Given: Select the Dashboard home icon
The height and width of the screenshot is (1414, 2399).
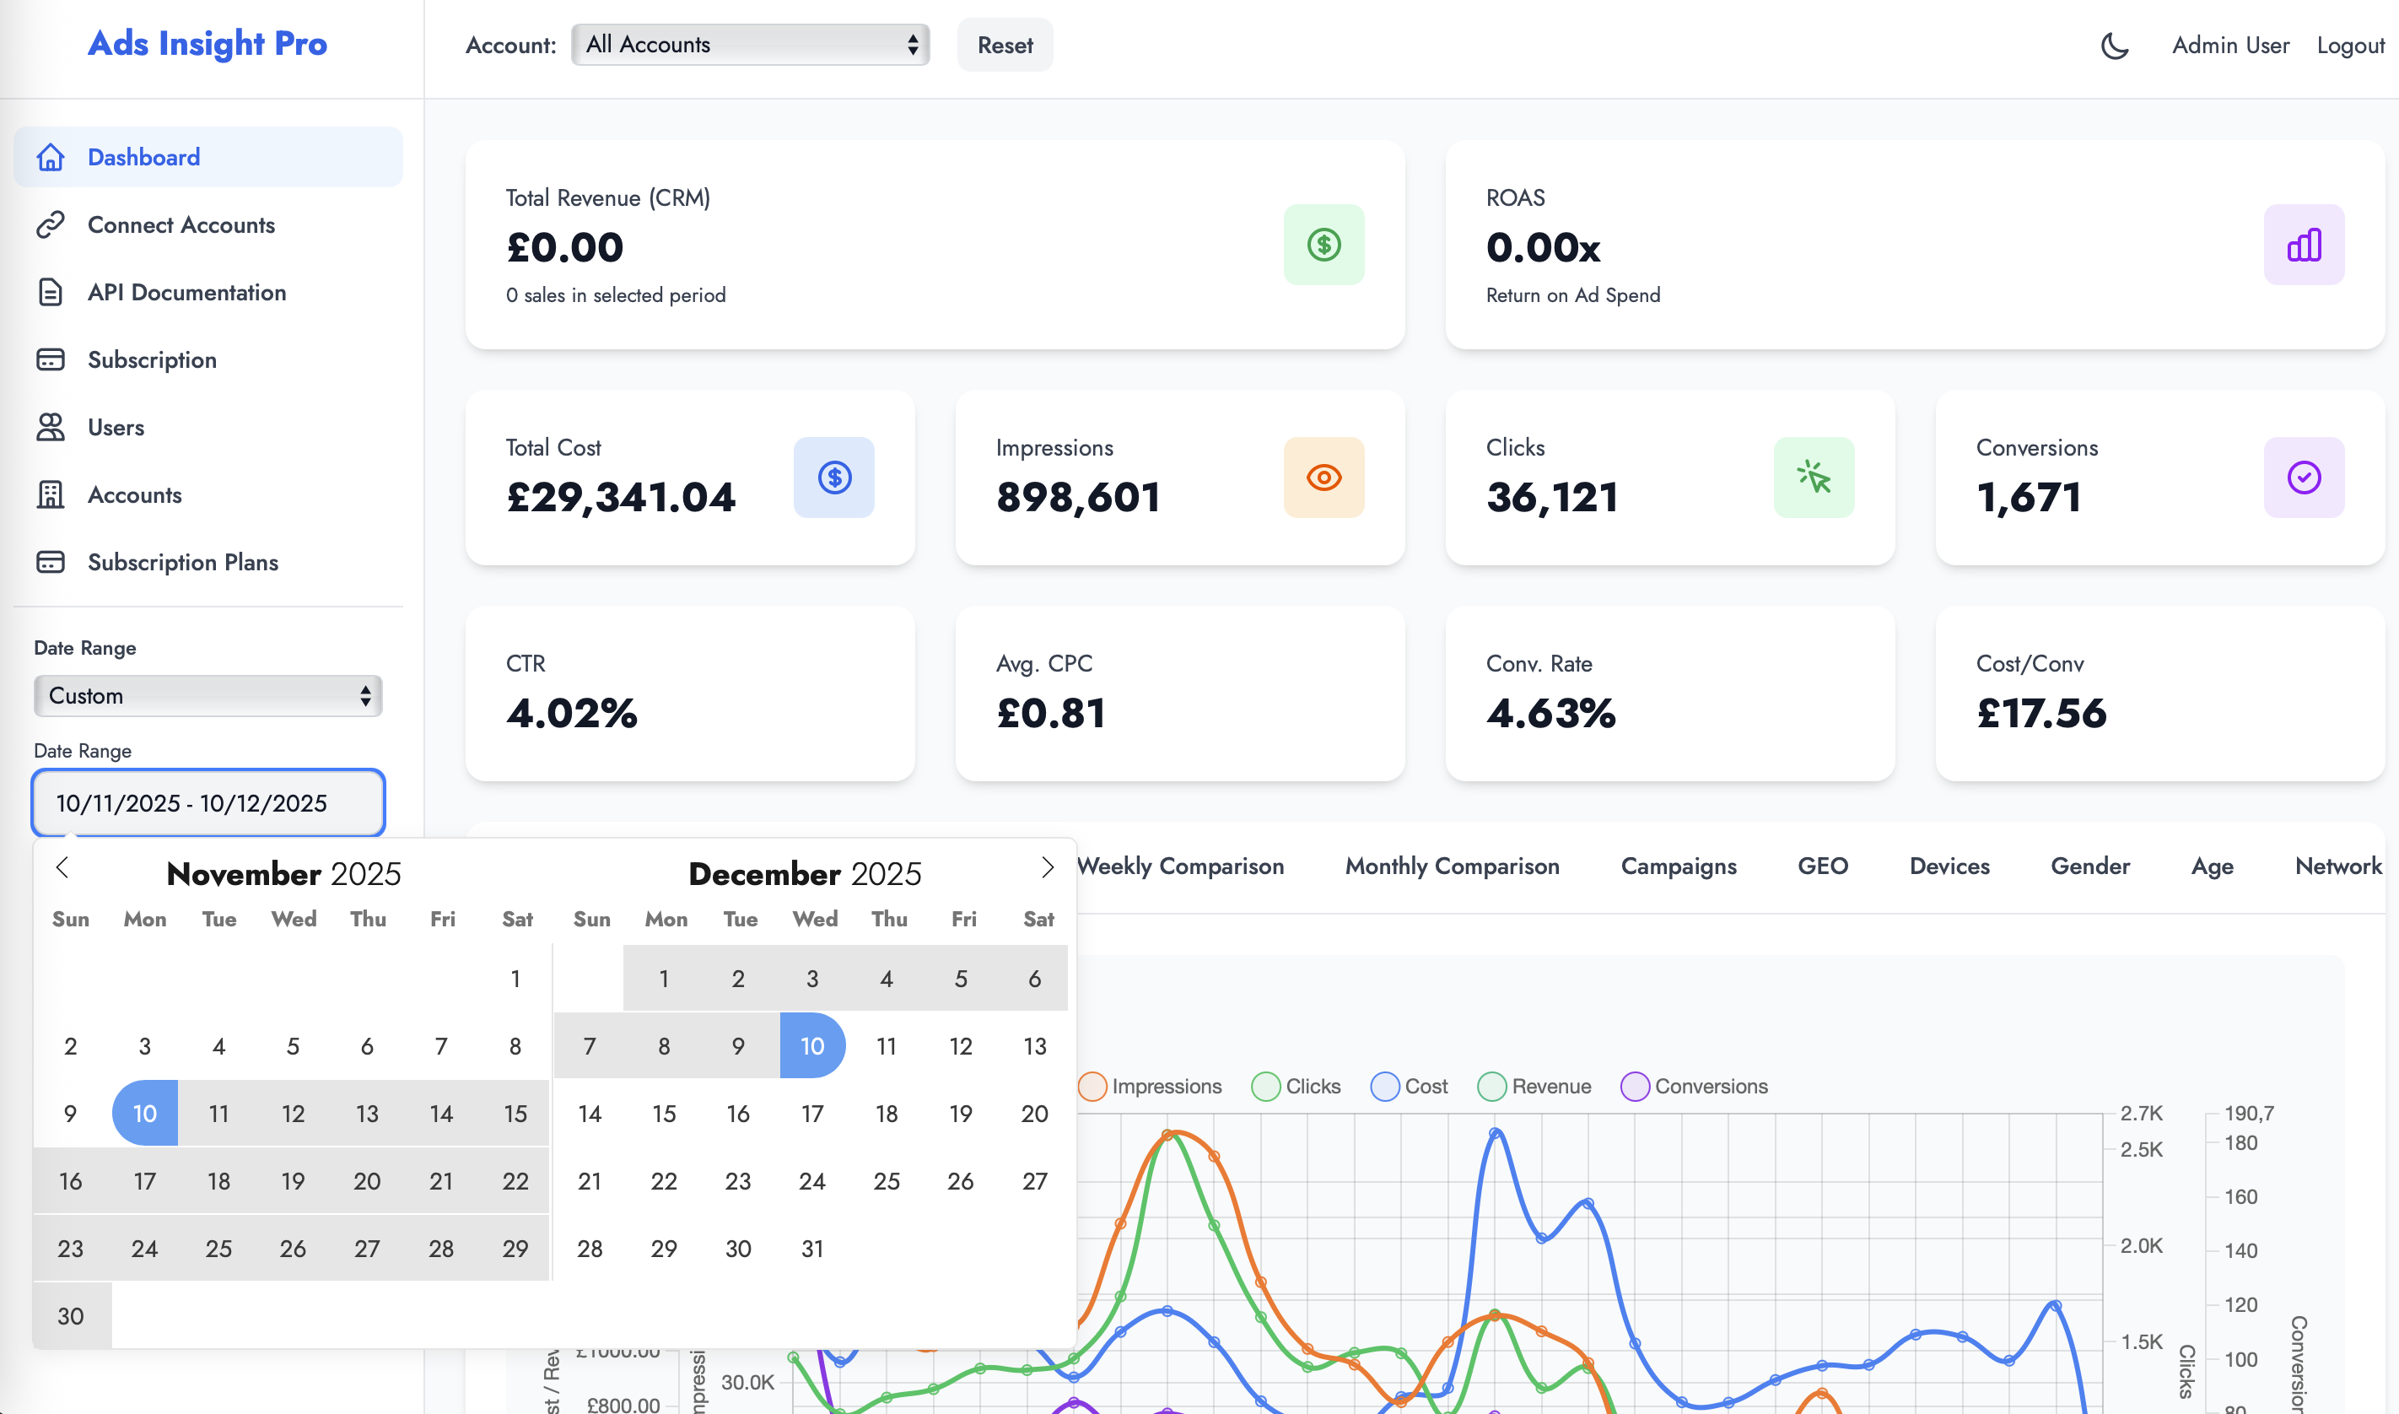Looking at the screenshot, I should tap(51, 156).
